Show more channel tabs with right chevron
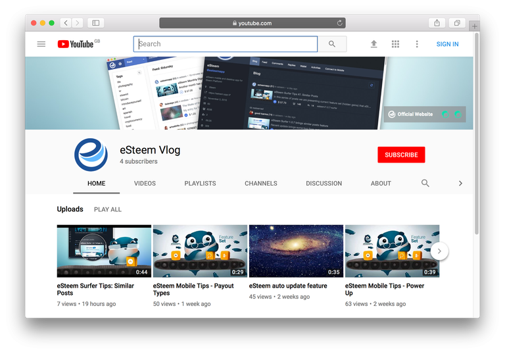This screenshot has height=354, width=505. coord(460,183)
